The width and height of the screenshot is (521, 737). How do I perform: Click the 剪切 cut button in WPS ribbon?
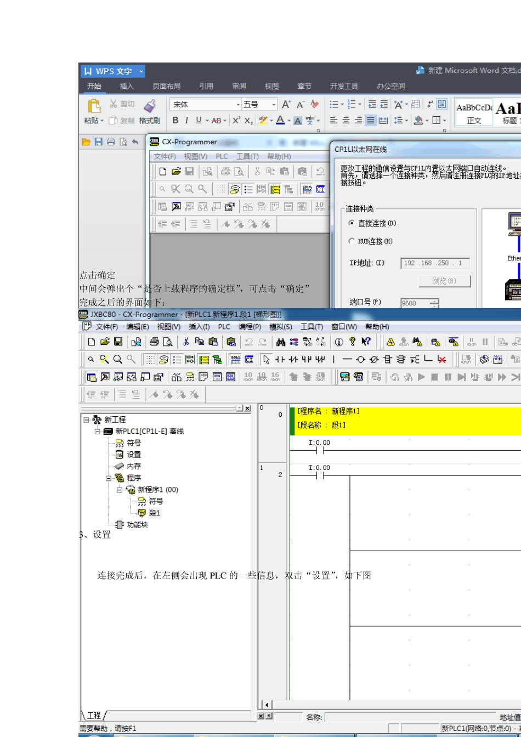[122, 104]
